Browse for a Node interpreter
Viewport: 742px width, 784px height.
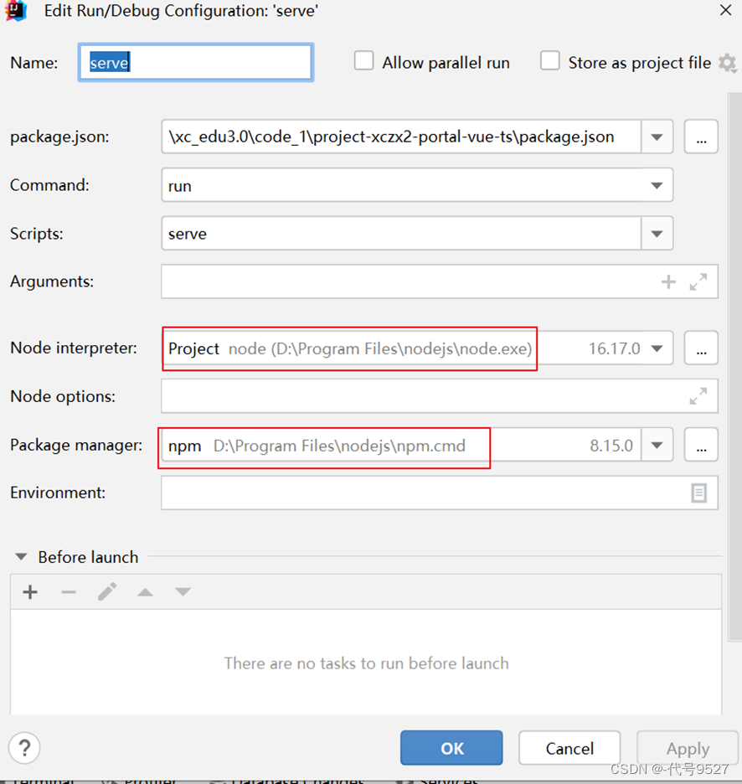701,348
